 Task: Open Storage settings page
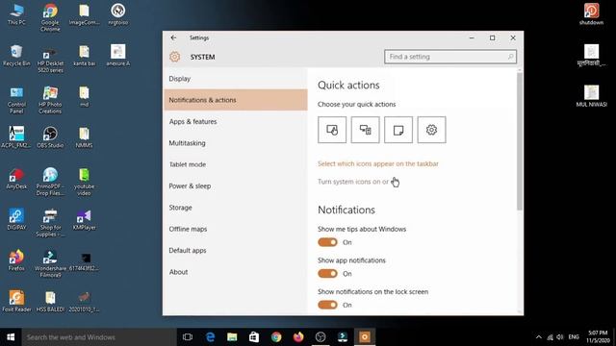(235, 208)
